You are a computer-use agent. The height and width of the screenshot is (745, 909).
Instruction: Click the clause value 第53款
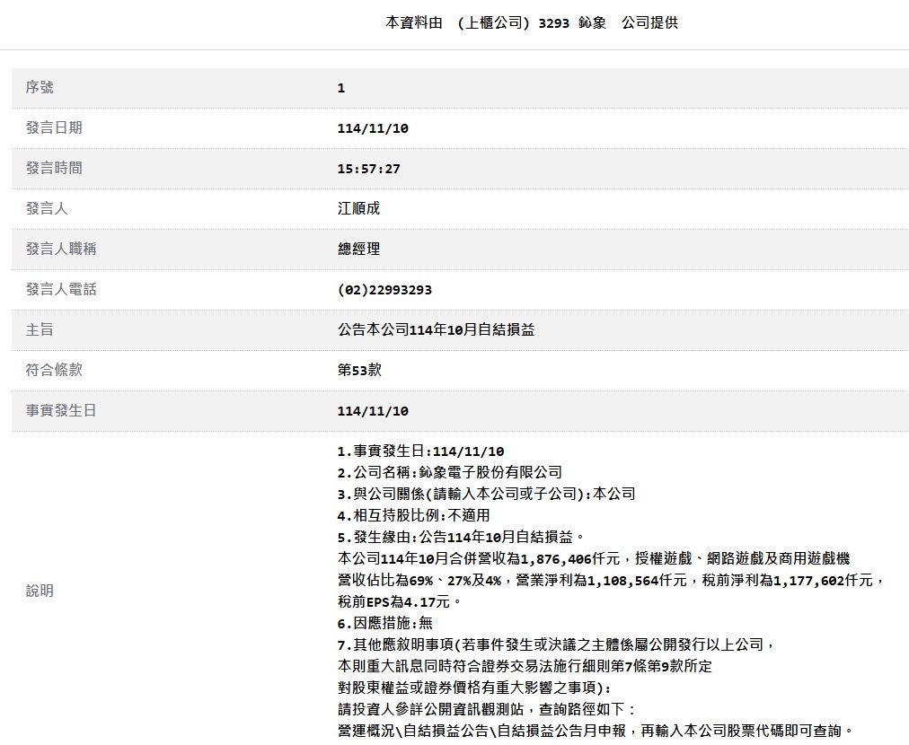point(359,370)
